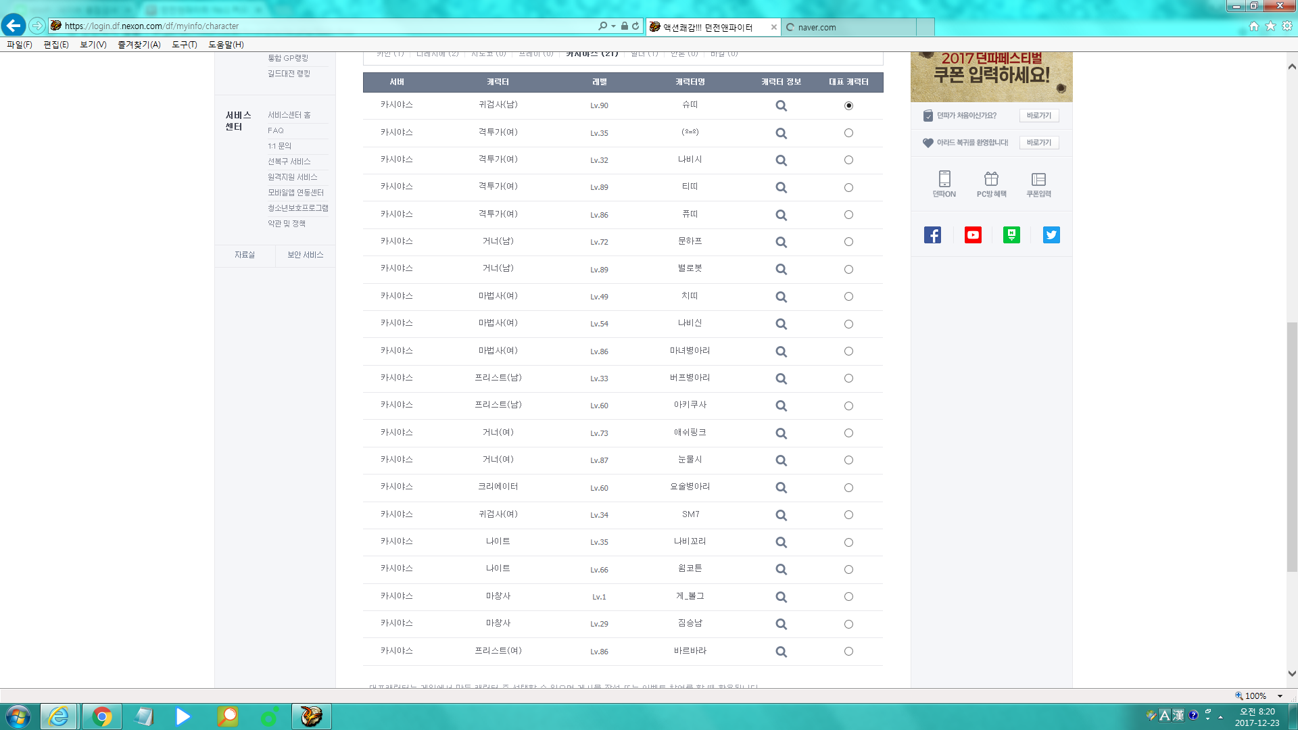Expand the address bar search dropdown arrow

pos(613,26)
